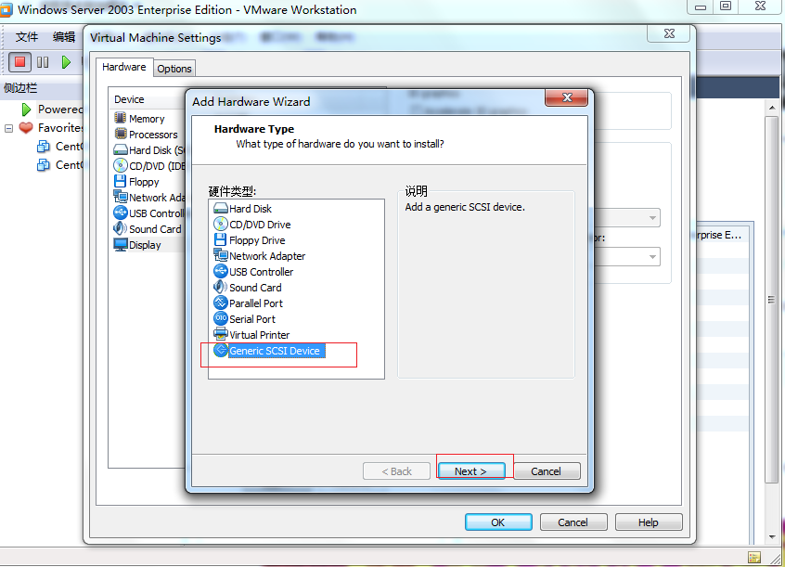The image size is (785, 567).
Task: Open the lower dropdown in settings panel
Action: (x=652, y=257)
